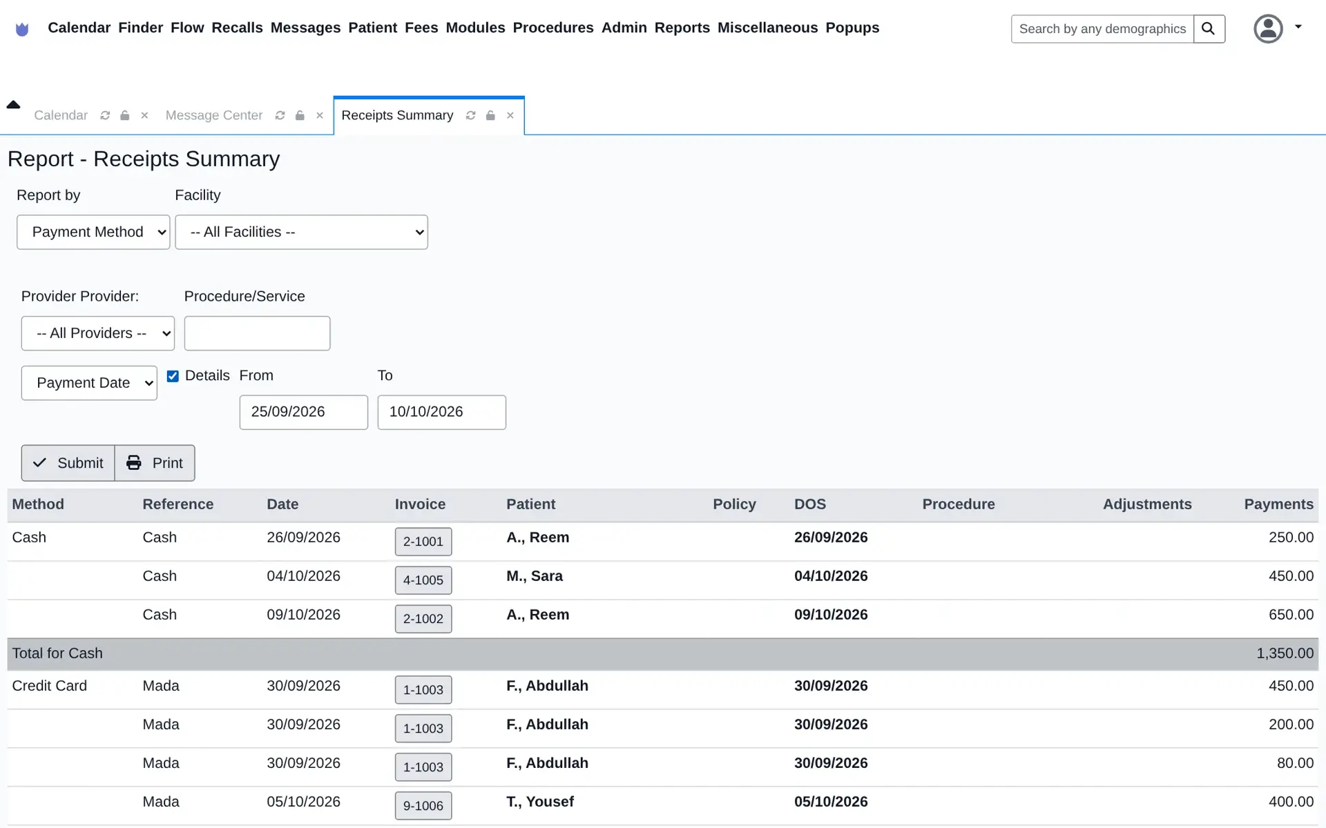Open the Report by Payment Method dropdown
Viewport: 1326px width, 828px height.
(x=93, y=232)
